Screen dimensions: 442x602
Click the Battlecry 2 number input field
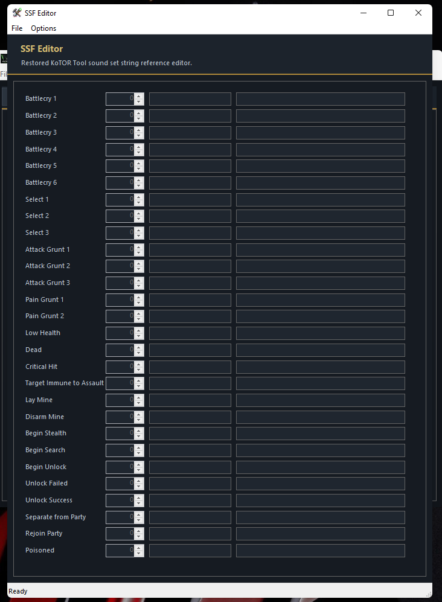click(120, 116)
